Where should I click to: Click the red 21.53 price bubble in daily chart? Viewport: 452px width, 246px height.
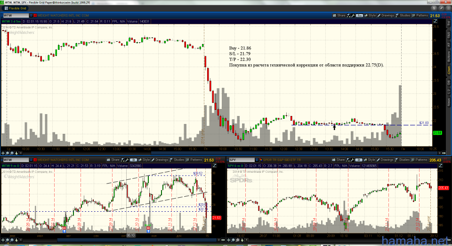217,217
